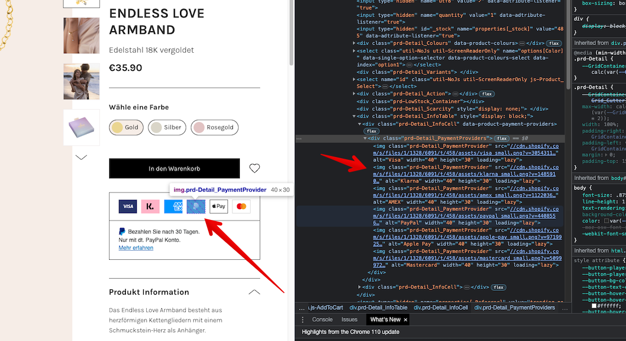Collapse Produkt Information section

click(x=254, y=292)
